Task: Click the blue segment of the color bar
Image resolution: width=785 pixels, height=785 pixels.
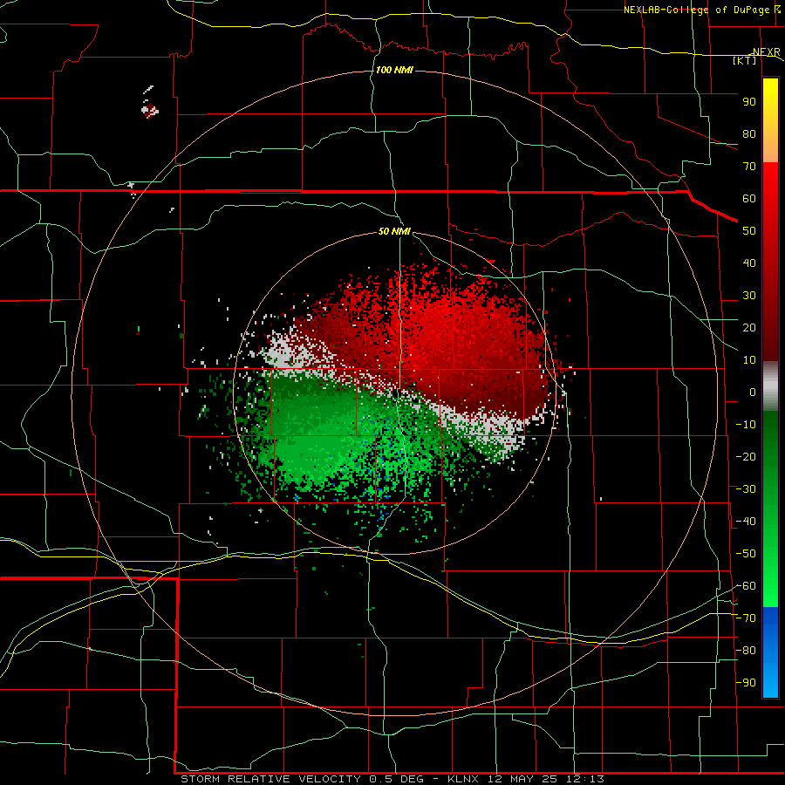Action: (770, 652)
